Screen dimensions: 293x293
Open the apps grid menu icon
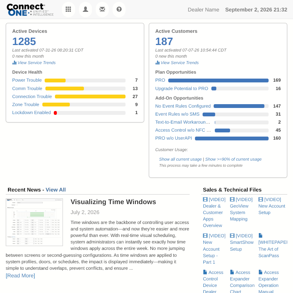[68, 9]
